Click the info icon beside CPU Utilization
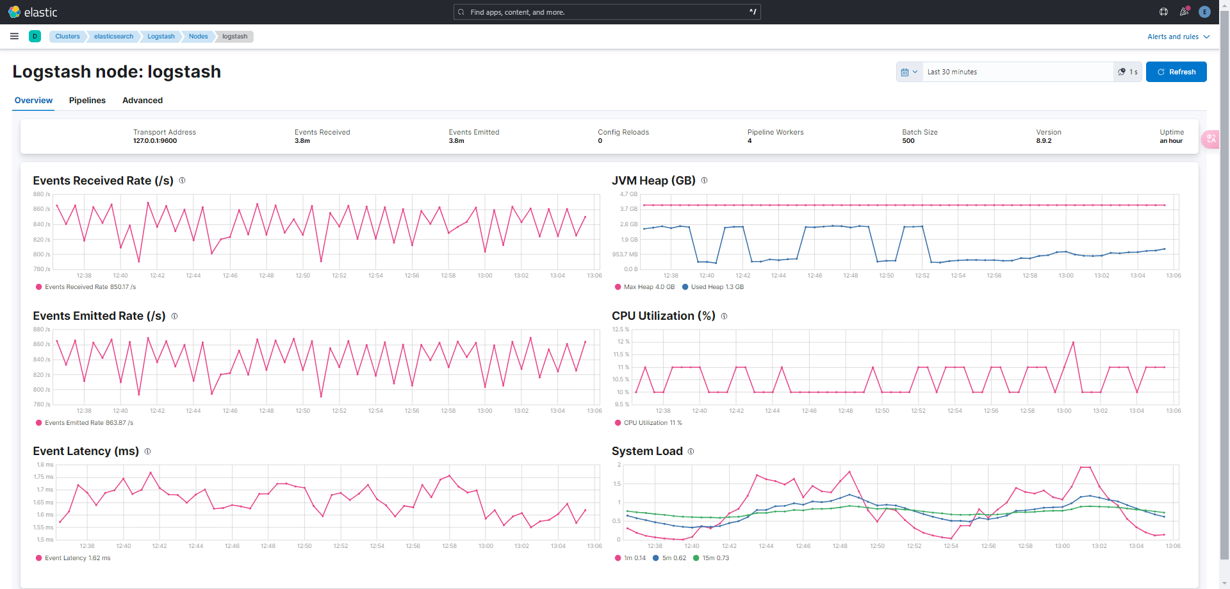Viewport: 1230px width, 589px height. pyautogui.click(x=724, y=316)
